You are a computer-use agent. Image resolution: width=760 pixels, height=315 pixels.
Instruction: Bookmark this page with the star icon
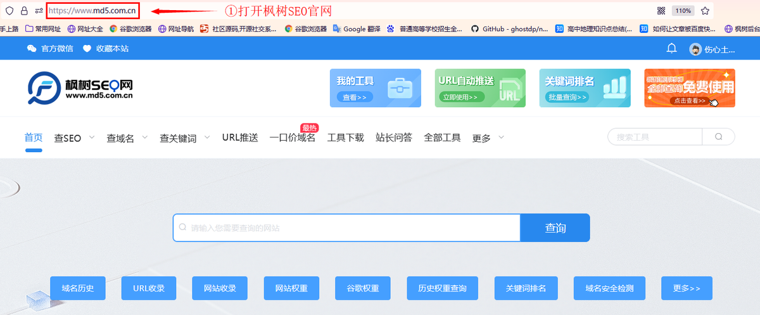[705, 11]
